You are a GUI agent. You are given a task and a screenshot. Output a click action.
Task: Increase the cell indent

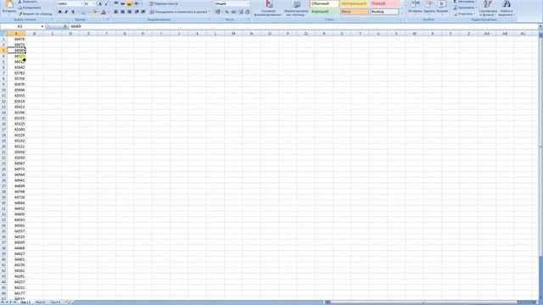[x=143, y=12]
